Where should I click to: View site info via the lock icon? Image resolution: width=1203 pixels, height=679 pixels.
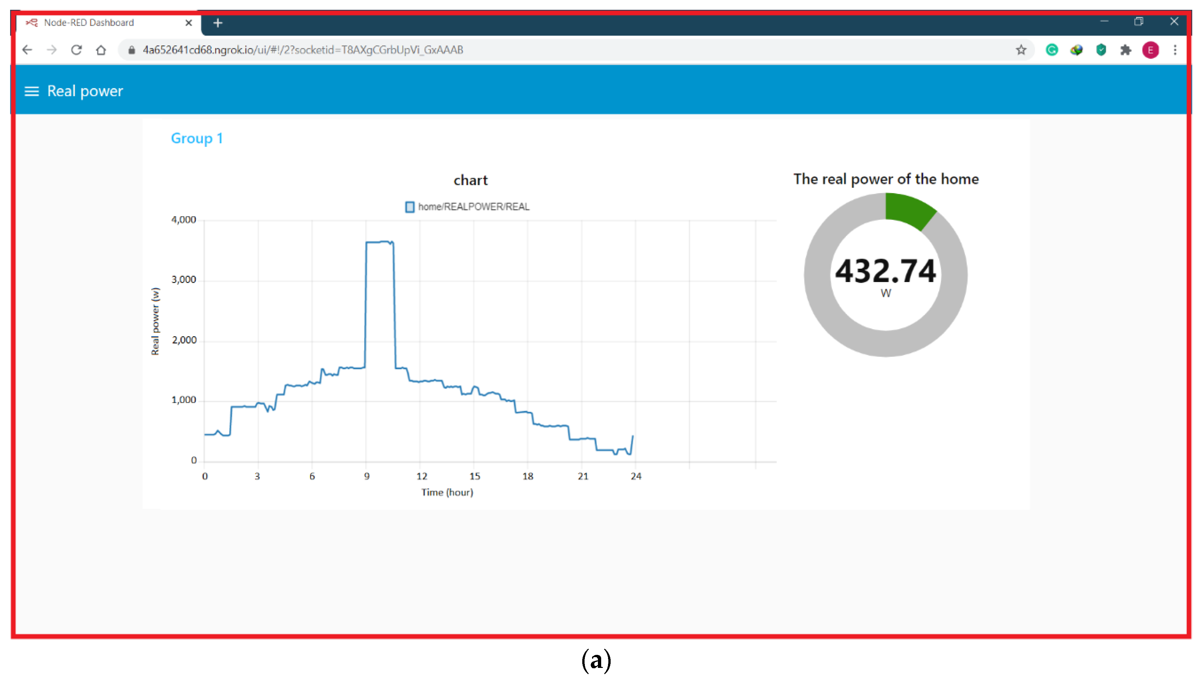pyautogui.click(x=132, y=50)
